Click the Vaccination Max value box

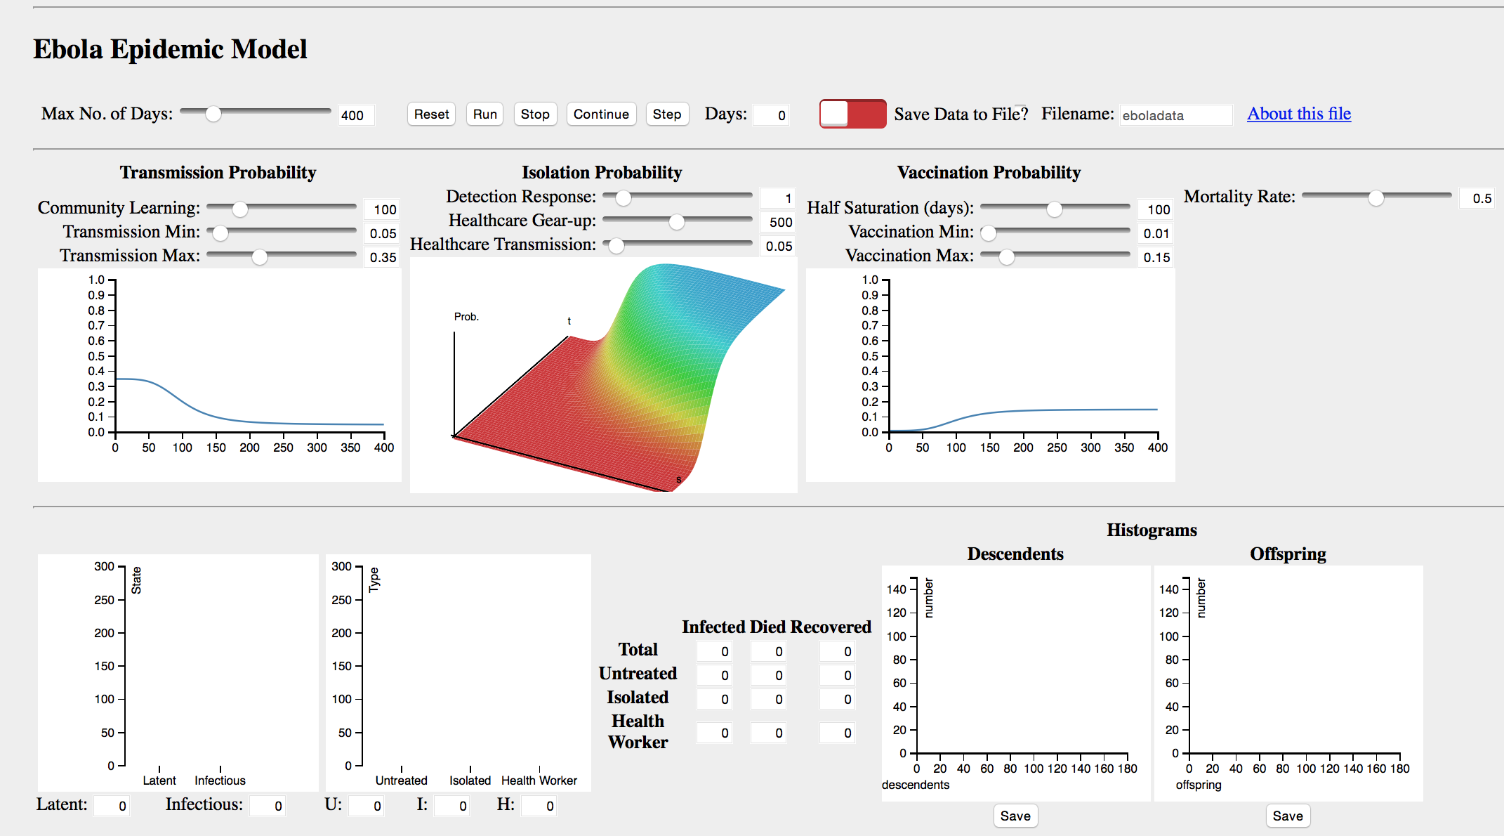tap(1155, 257)
